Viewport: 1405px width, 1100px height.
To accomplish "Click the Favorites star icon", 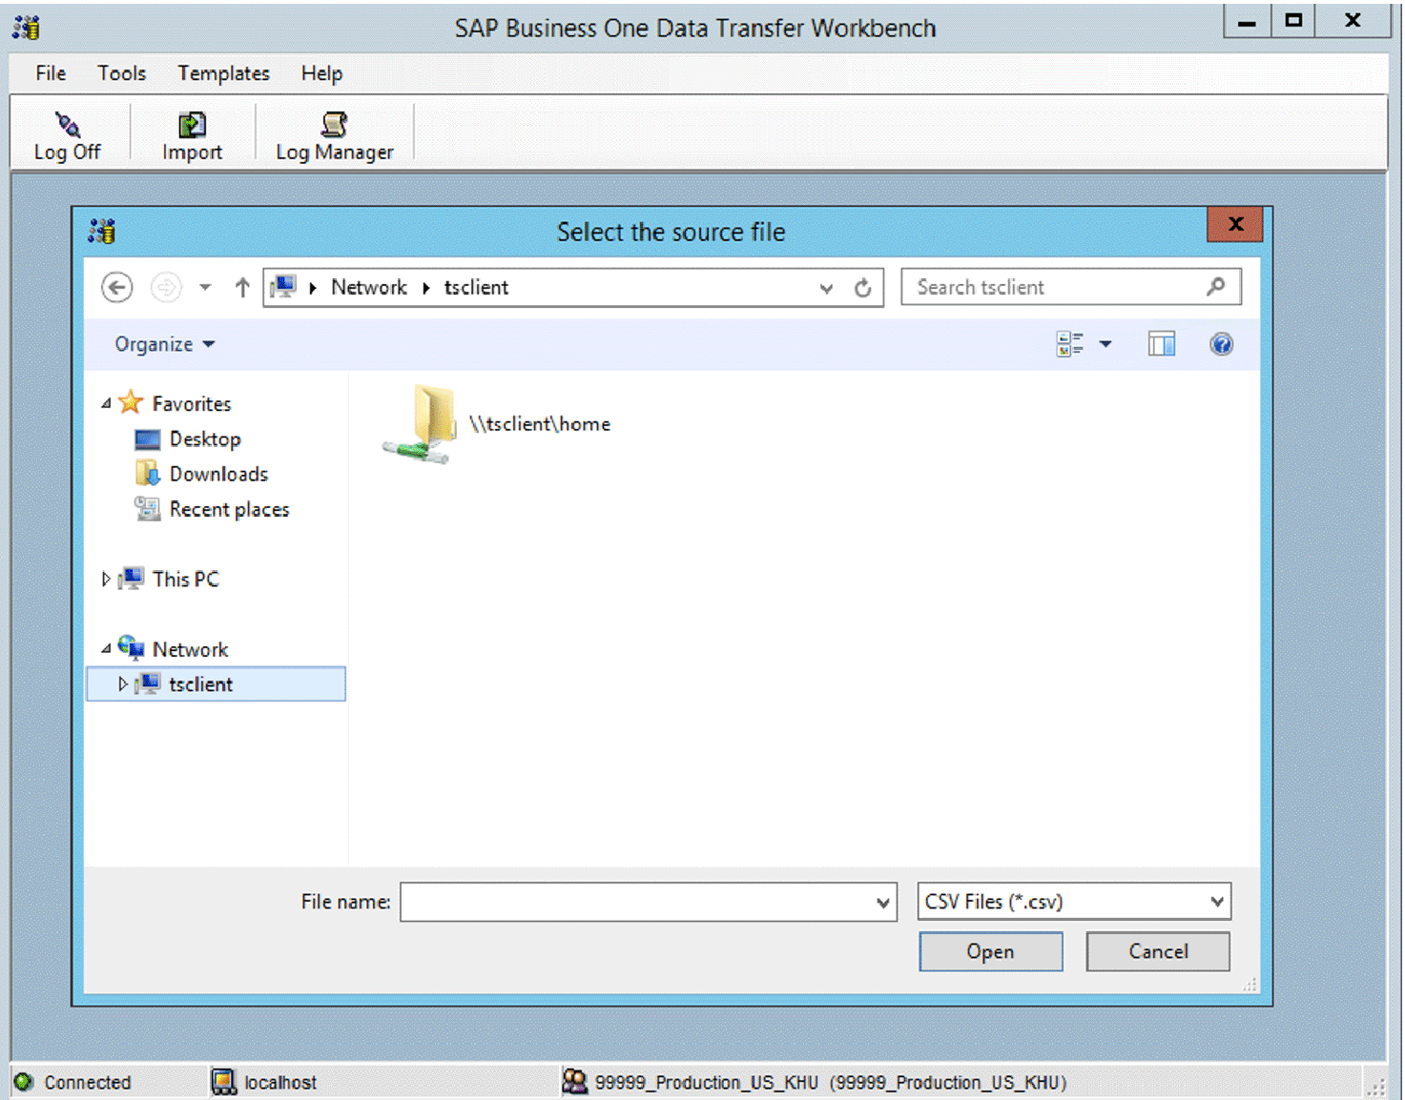I will point(131,403).
